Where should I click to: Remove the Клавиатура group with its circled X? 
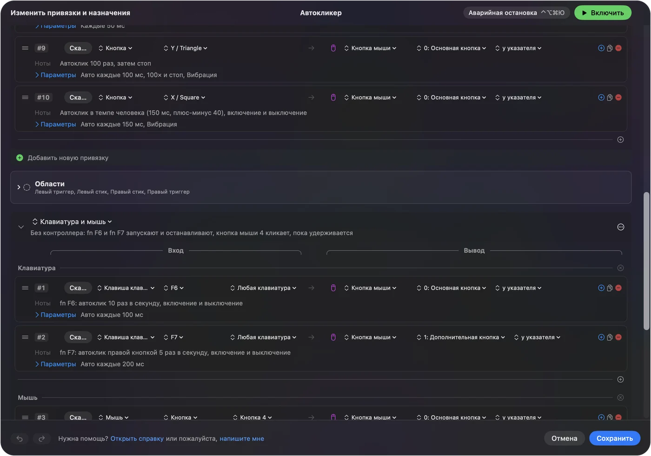coord(620,268)
